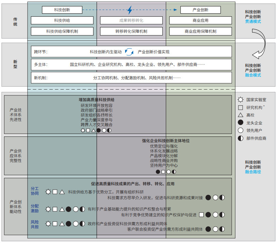Image resolution: width=277 pixels, height=243 pixels.
Task: Select the 科技供给 box
Action: tap(62, 21)
